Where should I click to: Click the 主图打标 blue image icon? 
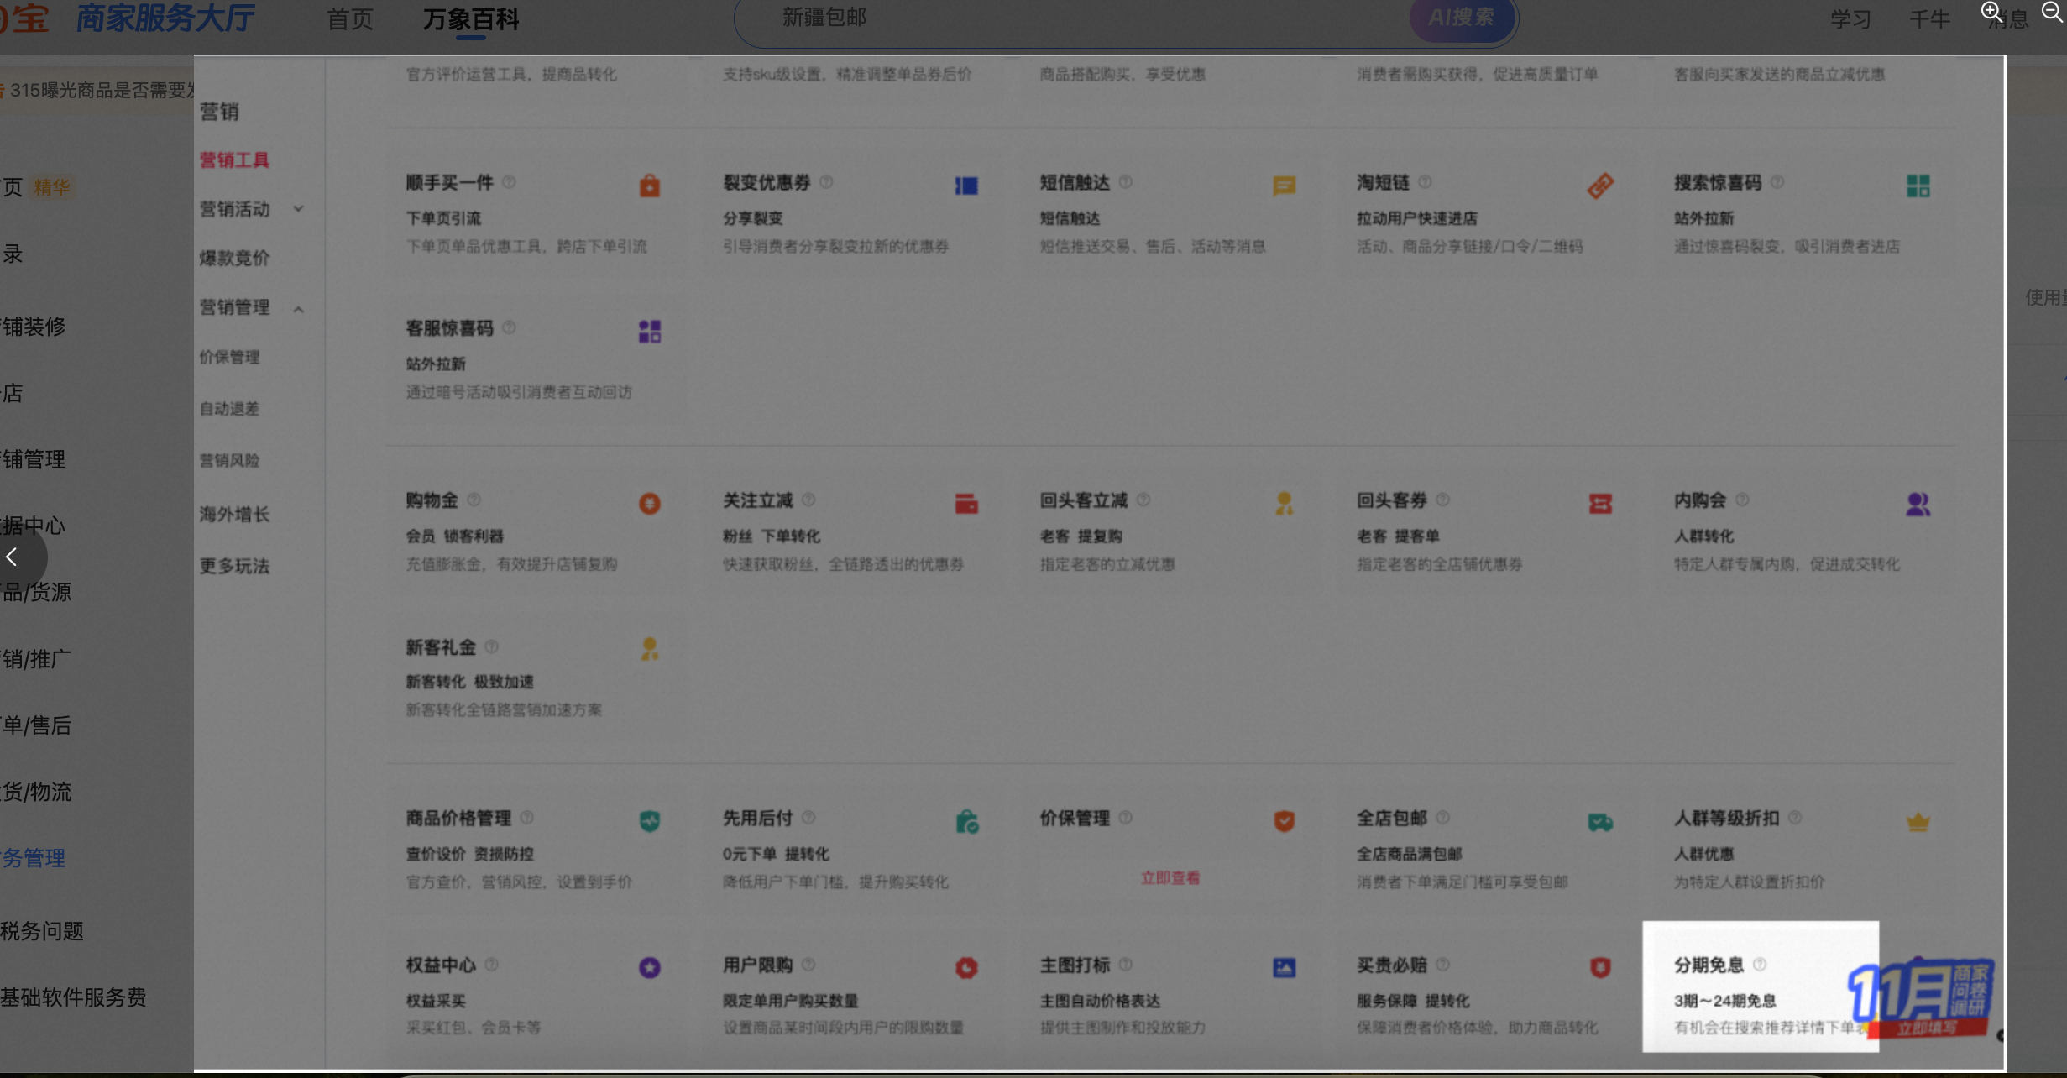1284,967
